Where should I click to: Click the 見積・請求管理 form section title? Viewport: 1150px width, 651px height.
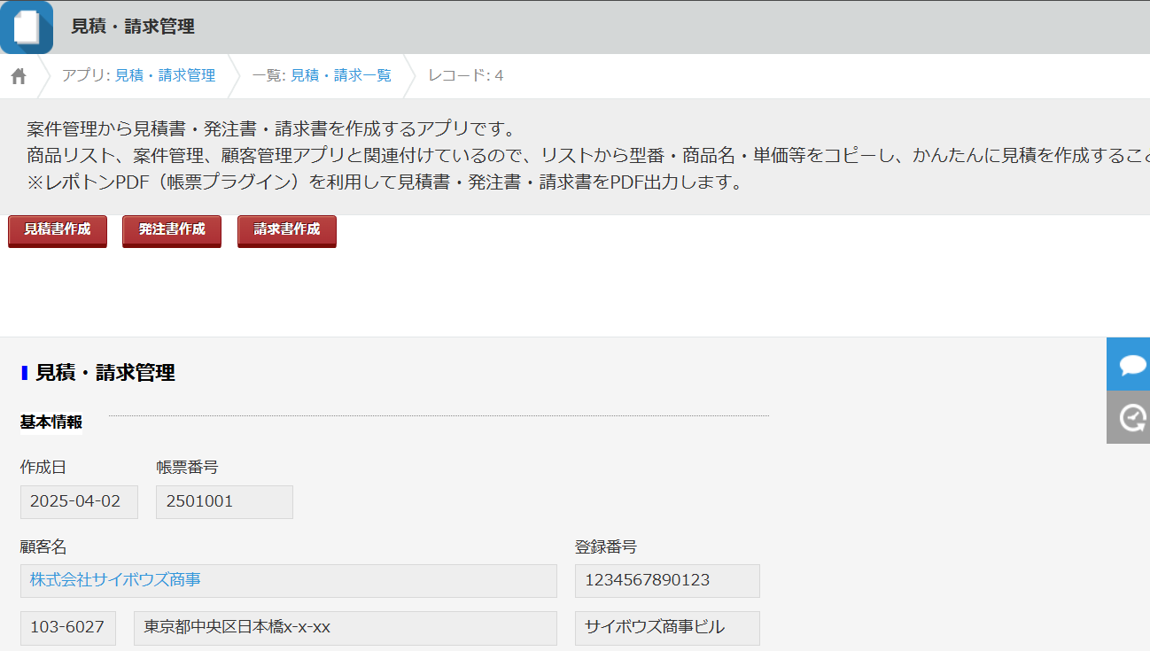click(x=105, y=373)
